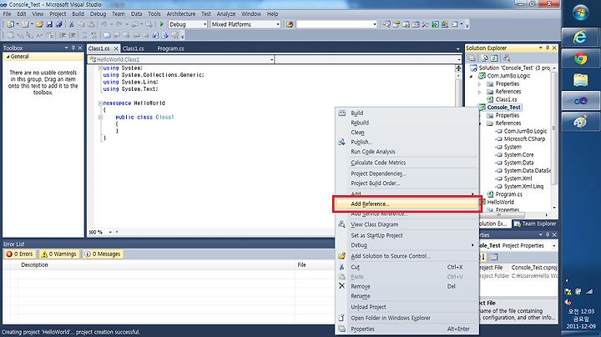Open the Properties Window toolbar icon
Image resolution: width=601 pixels, height=337 pixels.
point(396,24)
